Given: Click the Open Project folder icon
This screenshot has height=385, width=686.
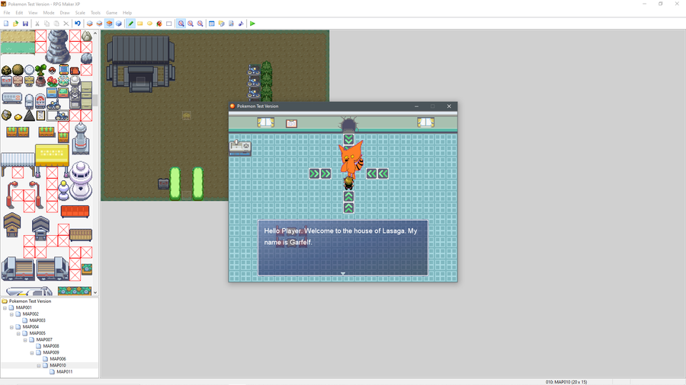Looking at the screenshot, I should click(x=16, y=24).
